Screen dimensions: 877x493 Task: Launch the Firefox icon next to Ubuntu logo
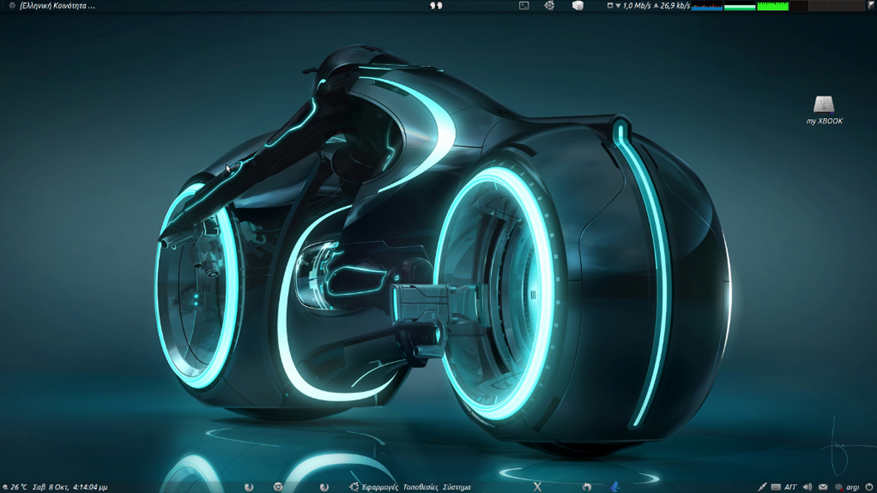[324, 486]
